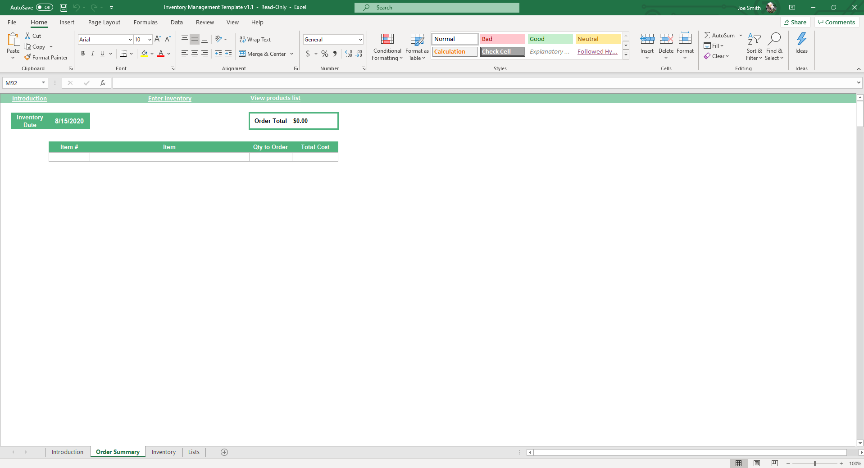Open the File menu
Screen dimensions: 864x468
point(12,23)
